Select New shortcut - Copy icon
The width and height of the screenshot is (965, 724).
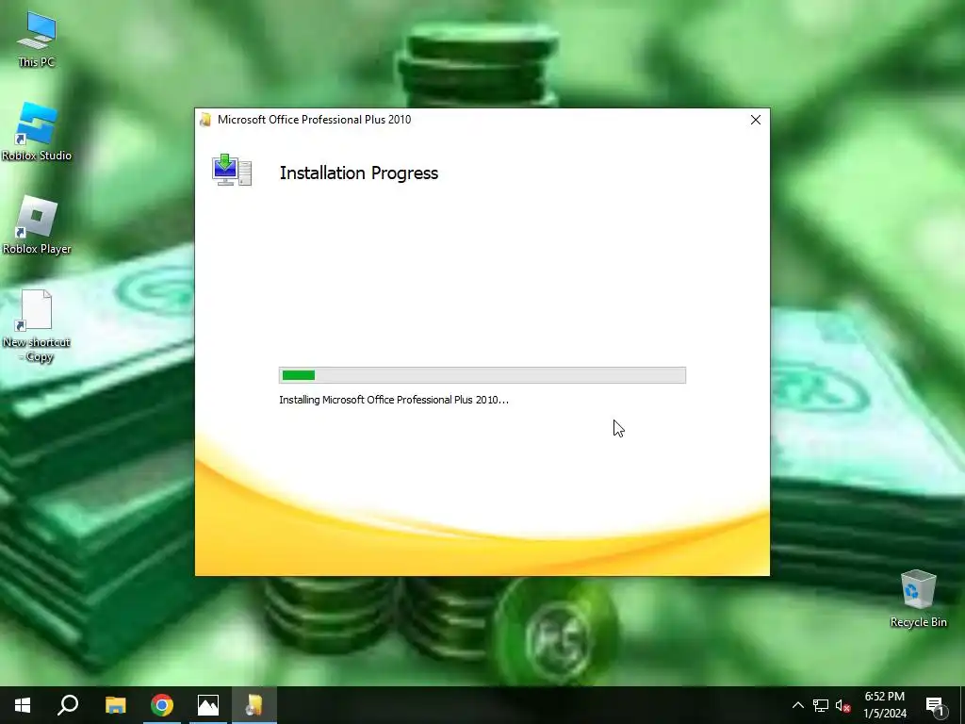click(x=37, y=325)
